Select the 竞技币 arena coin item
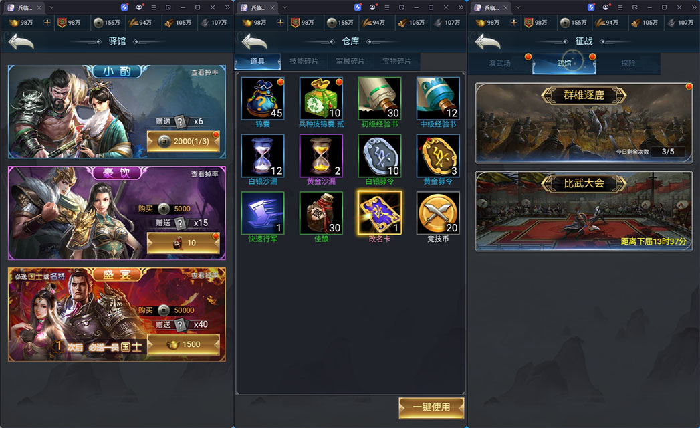The image size is (700, 428). [438, 213]
